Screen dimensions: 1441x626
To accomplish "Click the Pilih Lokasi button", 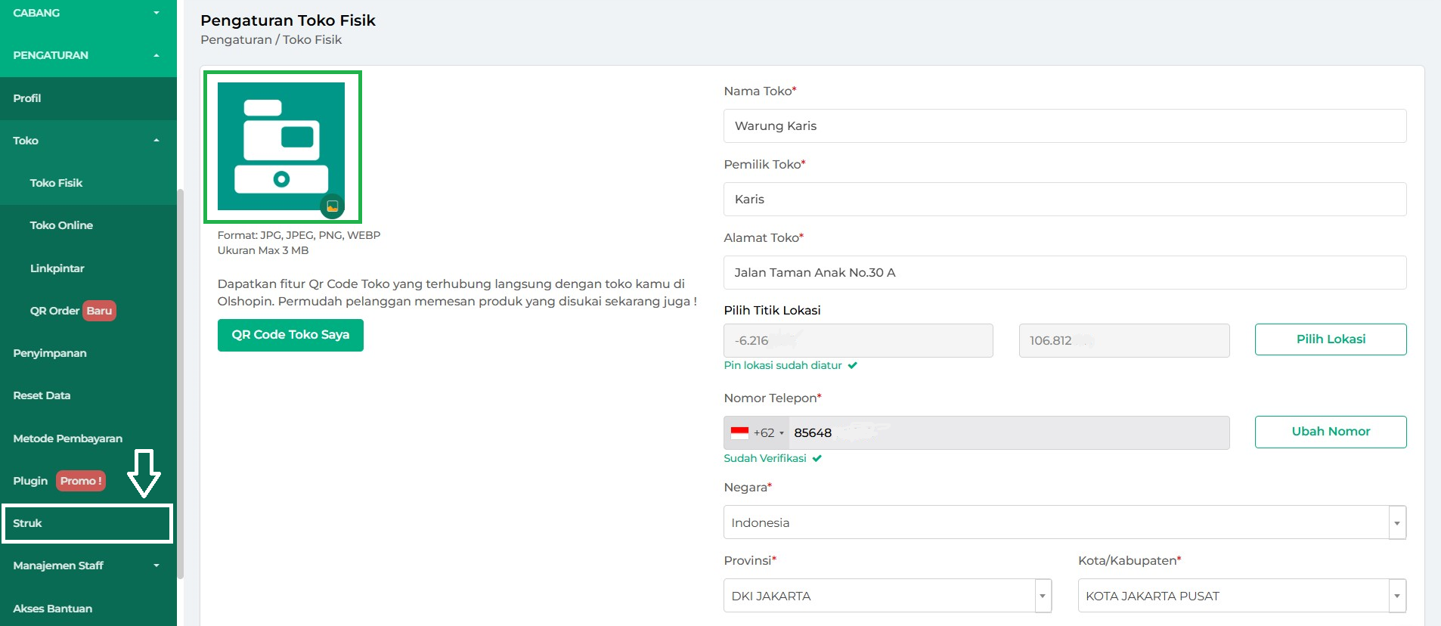I will tap(1331, 339).
